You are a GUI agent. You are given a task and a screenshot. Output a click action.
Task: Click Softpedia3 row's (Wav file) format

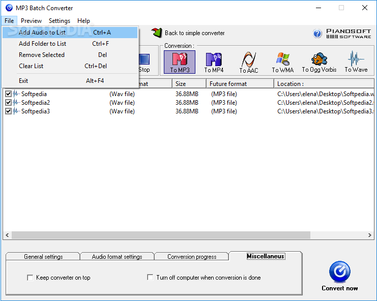(x=122, y=111)
